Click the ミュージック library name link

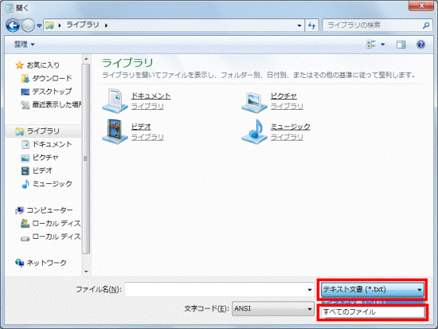290,127
